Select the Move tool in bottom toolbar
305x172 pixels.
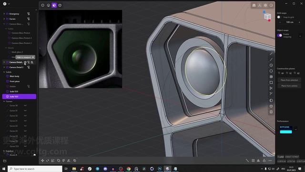point(42,161)
